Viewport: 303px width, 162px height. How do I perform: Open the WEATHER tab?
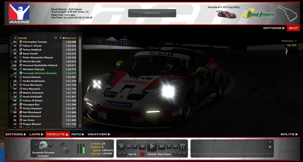(x=99, y=134)
